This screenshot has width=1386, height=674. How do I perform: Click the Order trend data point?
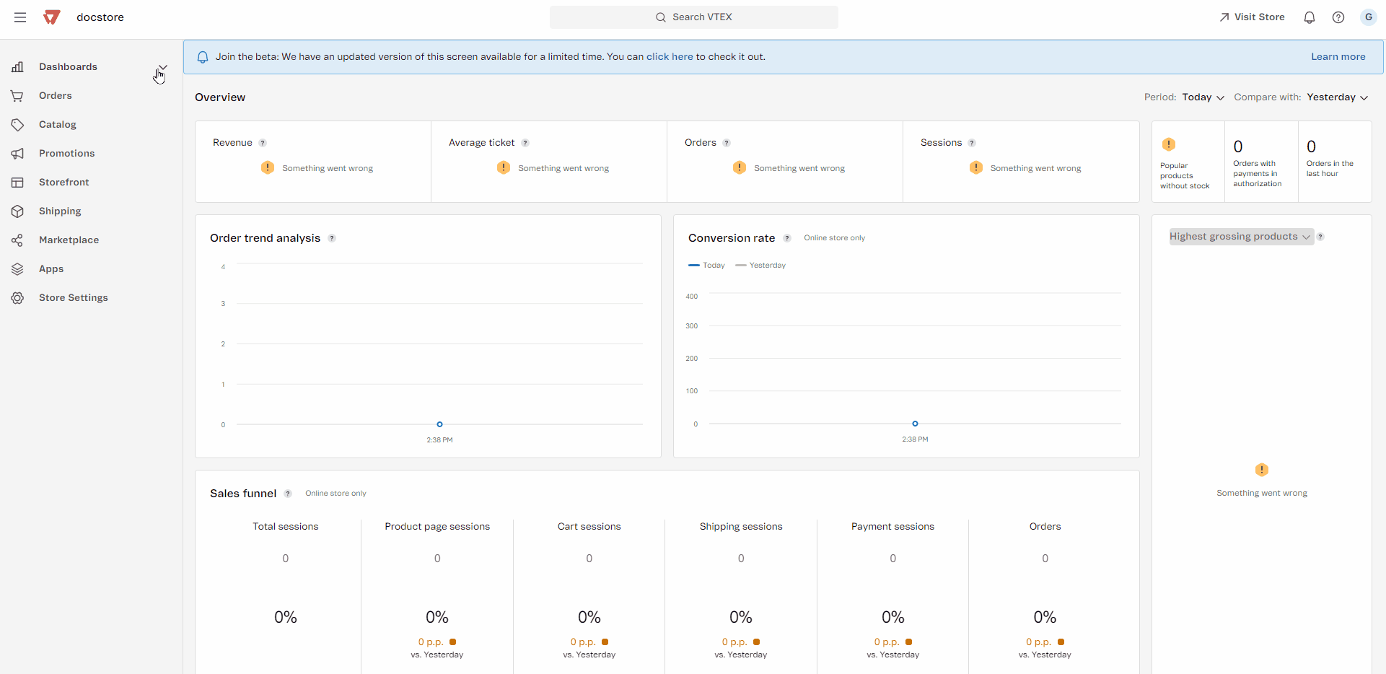tap(439, 424)
